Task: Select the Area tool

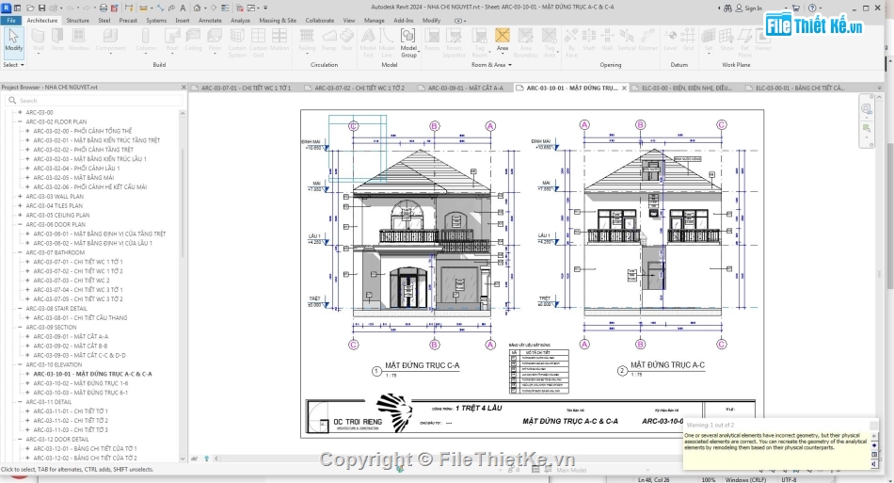Action: click(503, 40)
